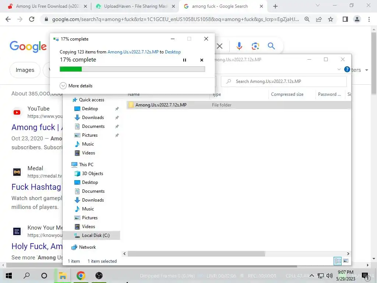Go back in Chrome
The width and height of the screenshot is (377, 283).
[x=8, y=19]
